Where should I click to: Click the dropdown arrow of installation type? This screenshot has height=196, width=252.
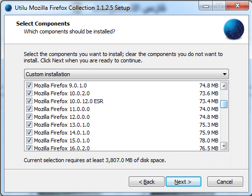coord(224,74)
